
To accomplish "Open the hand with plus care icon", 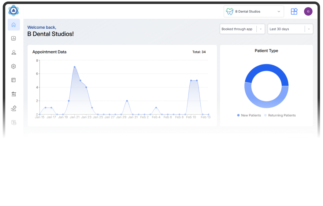I will (x=13, y=108).
